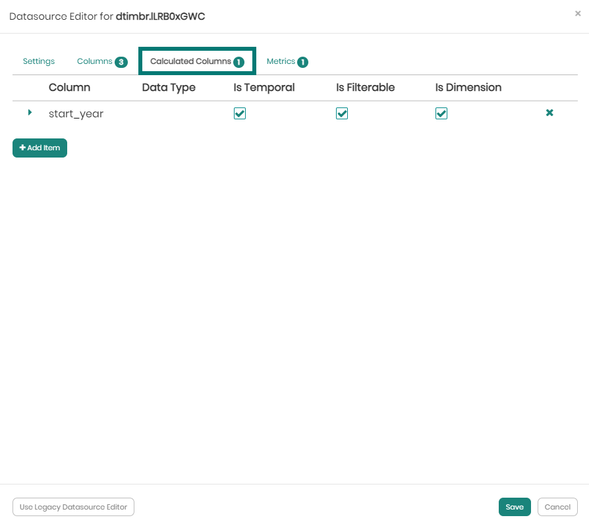
Task: Switch to the Settings tab
Action: coord(39,61)
